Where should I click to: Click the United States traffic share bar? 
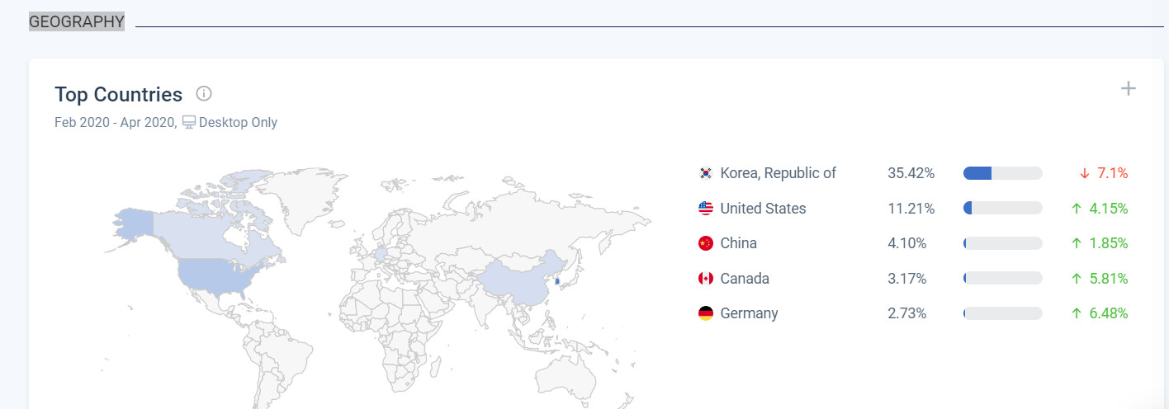click(x=1002, y=209)
